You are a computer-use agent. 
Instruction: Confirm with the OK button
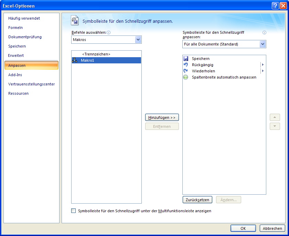click(243, 228)
